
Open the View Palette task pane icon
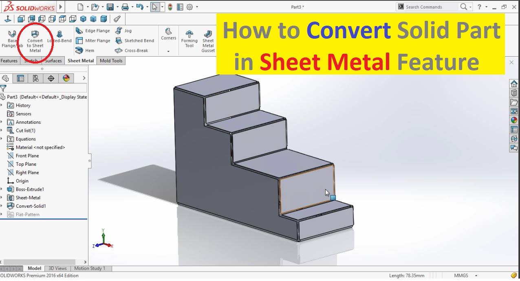click(x=514, y=111)
